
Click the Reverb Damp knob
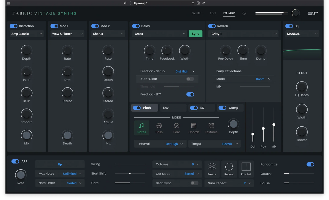261,50
